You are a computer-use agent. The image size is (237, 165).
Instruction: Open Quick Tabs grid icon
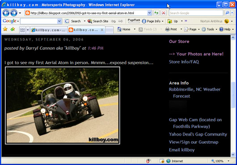(x=22, y=30)
